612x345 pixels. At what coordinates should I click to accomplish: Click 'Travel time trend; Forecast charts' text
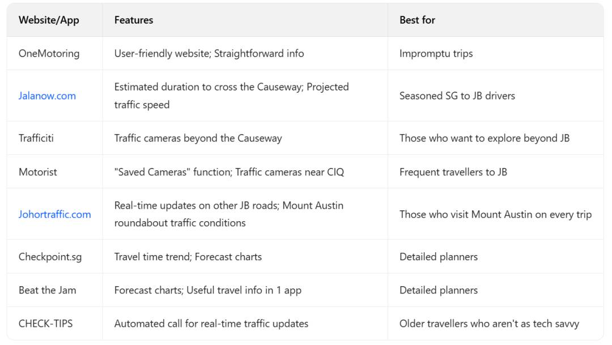pos(188,257)
